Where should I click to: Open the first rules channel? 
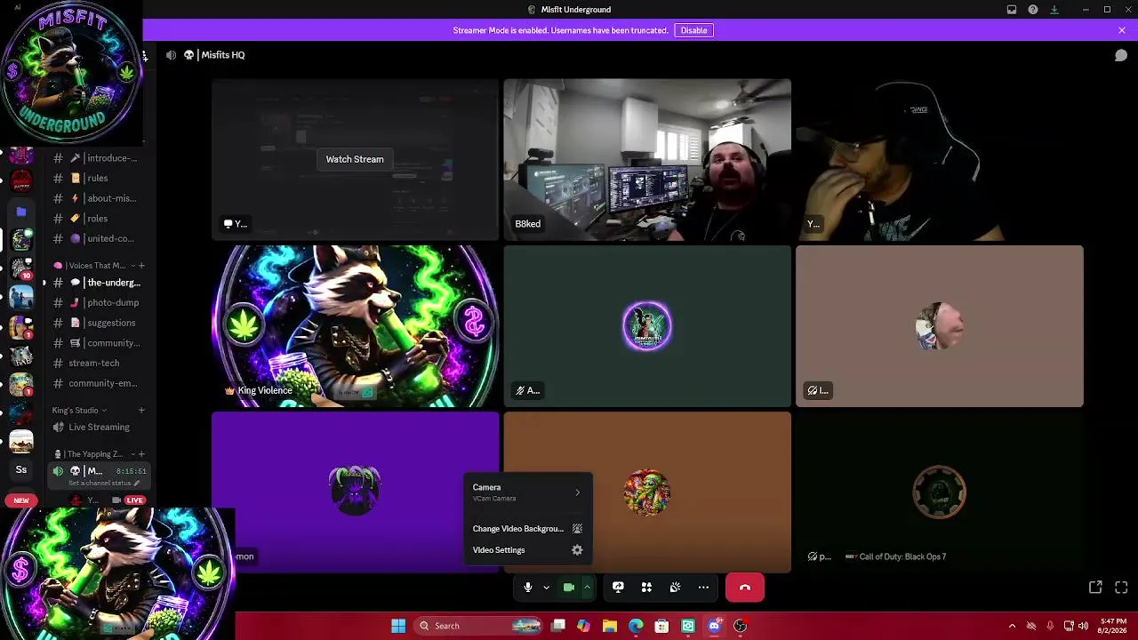99,178
